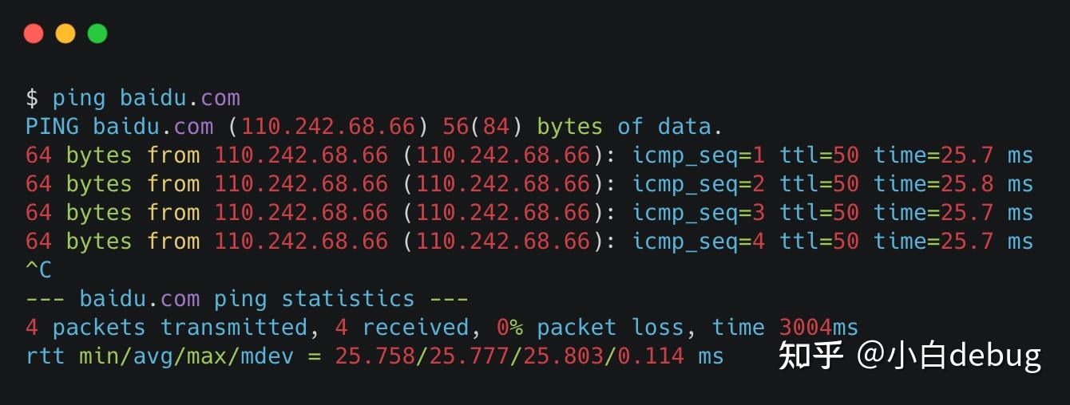Click the ^C interrupt marker
Image resolution: width=1070 pixels, height=405 pixels.
pos(38,270)
